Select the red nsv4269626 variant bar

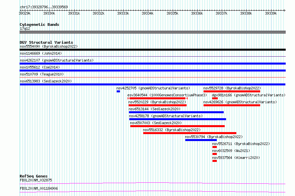click(x=232, y=105)
